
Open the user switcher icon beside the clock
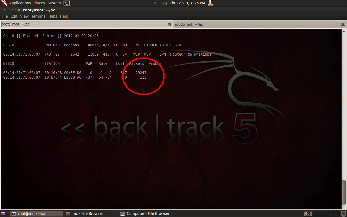tap(211, 3)
